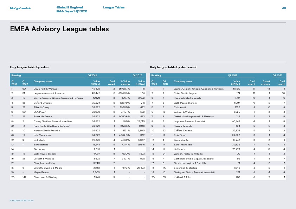Click page number 49 in header
This screenshot has width=296, height=209.
(284, 8)
